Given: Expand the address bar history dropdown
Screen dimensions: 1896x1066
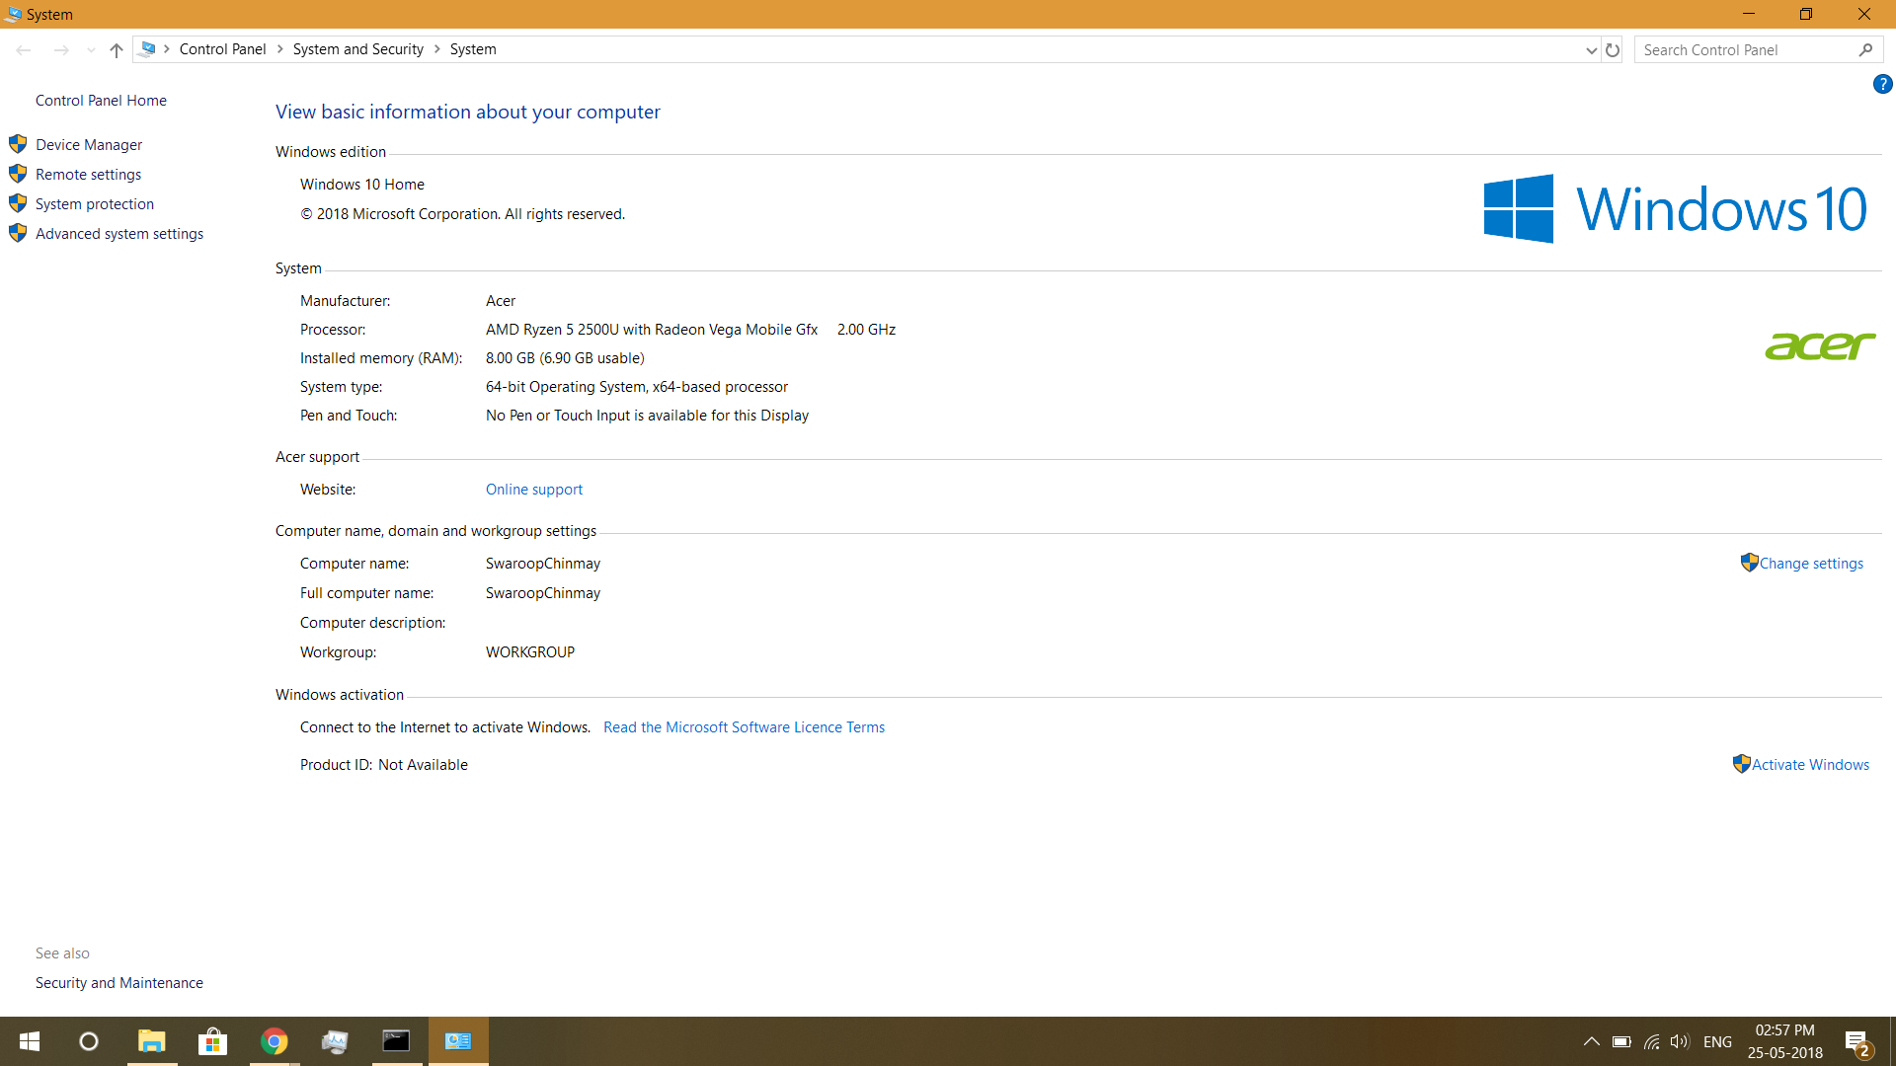Looking at the screenshot, I should 1591,50.
